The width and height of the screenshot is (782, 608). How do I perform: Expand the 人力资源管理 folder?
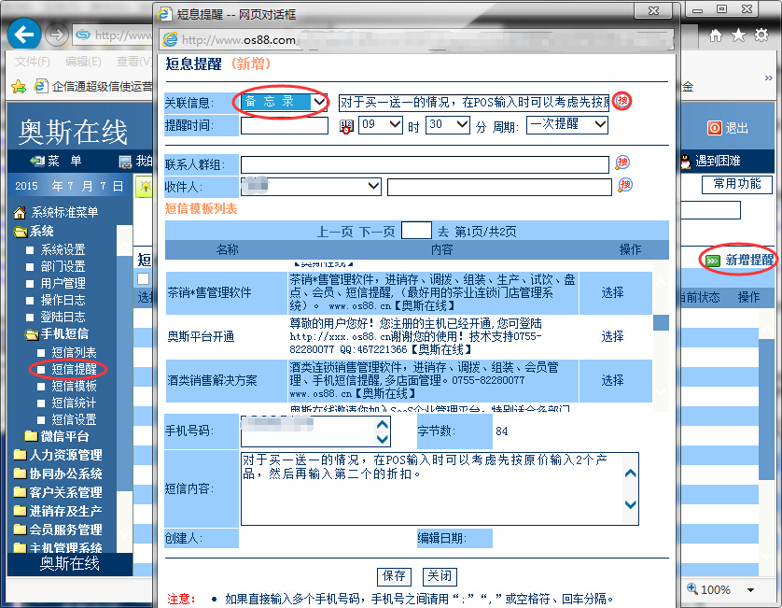tap(21, 455)
